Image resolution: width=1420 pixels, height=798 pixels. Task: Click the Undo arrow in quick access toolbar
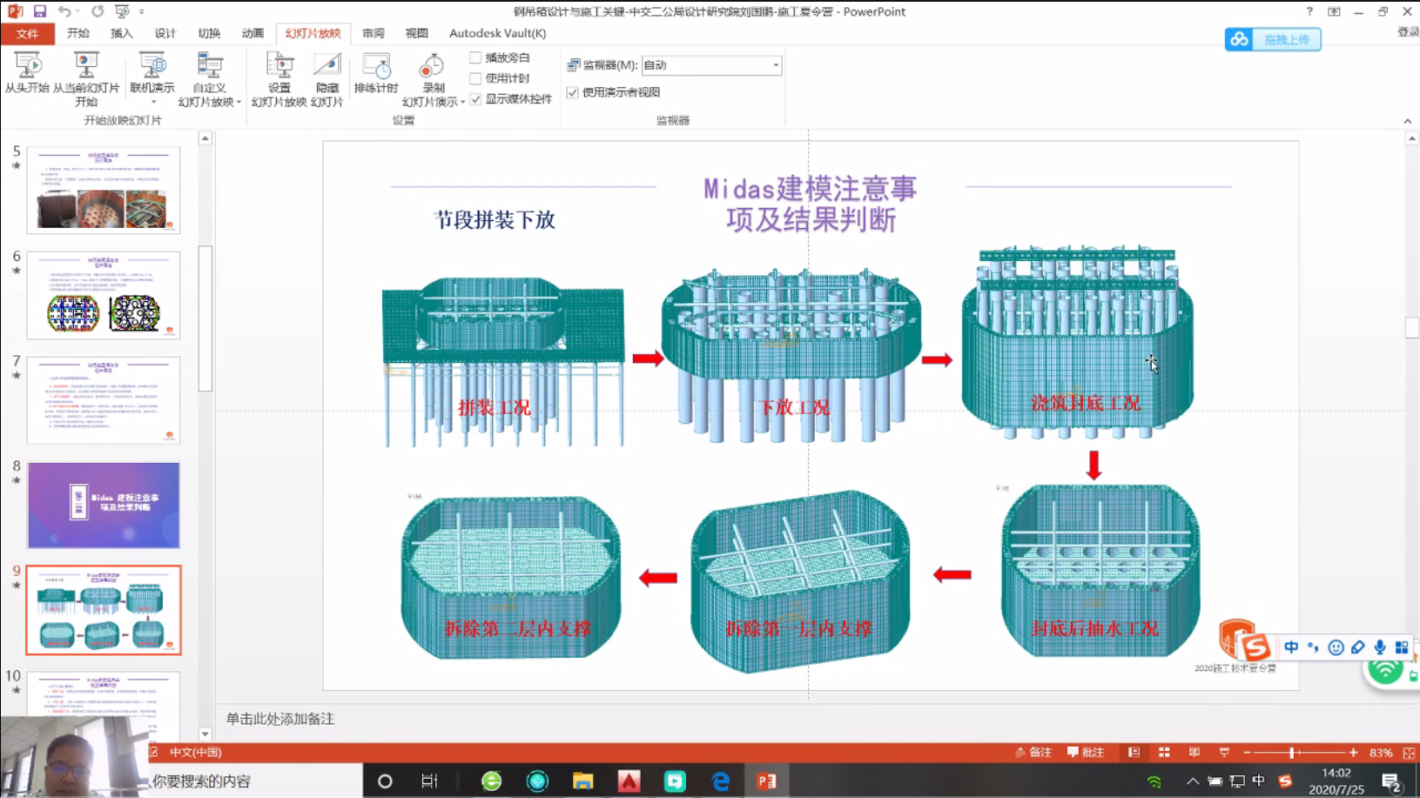pyautogui.click(x=64, y=11)
